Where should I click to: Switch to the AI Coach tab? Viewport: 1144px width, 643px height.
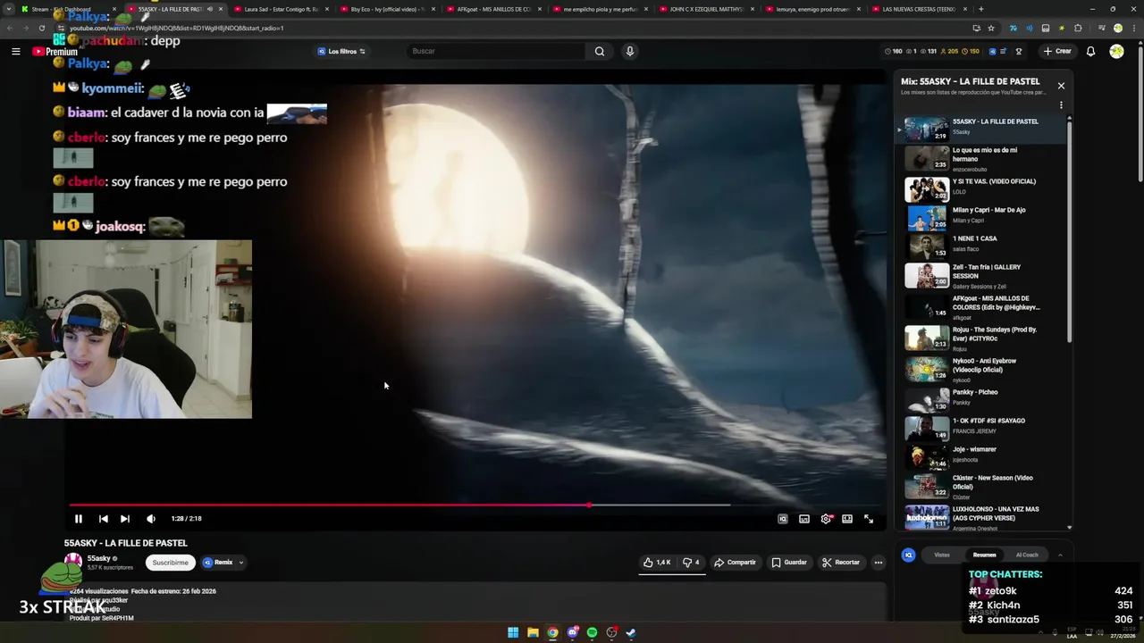1027,555
